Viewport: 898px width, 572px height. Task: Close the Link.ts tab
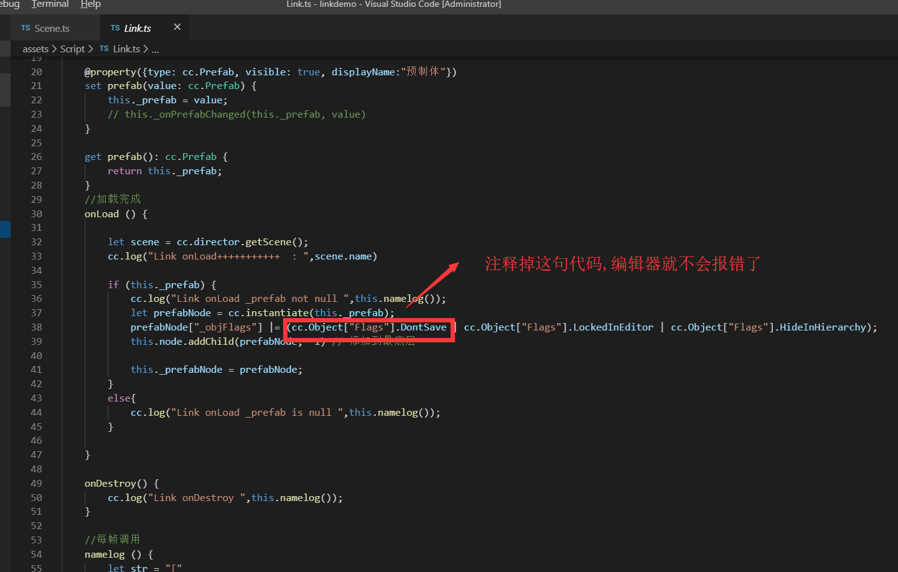click(x=177, y=27)
